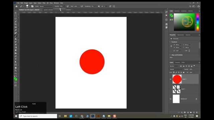Image resolution: width=214 pixels, height=120 pixels.
Task: Select the Eraser tool
Action: [x=16, y=44]
